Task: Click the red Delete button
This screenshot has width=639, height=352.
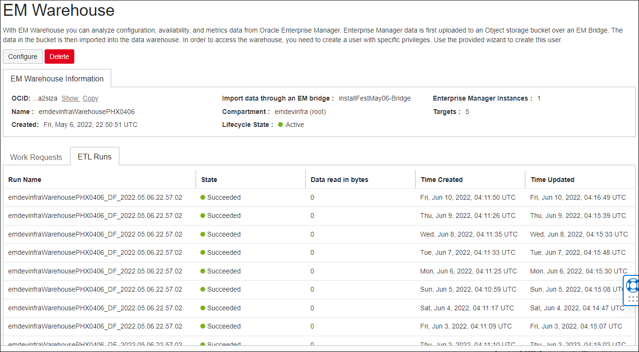Action: 59,56
